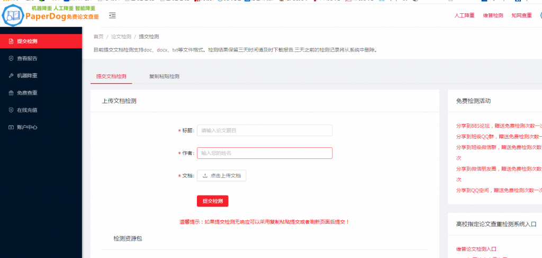Click the 分享到BBS论坛 promotion line
This screenshot has width=542, height=258.
(x=499, y=126)
